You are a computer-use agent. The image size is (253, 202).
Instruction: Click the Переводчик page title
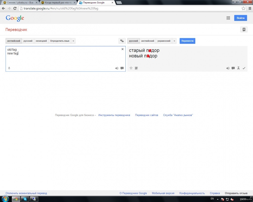(16, 30)
